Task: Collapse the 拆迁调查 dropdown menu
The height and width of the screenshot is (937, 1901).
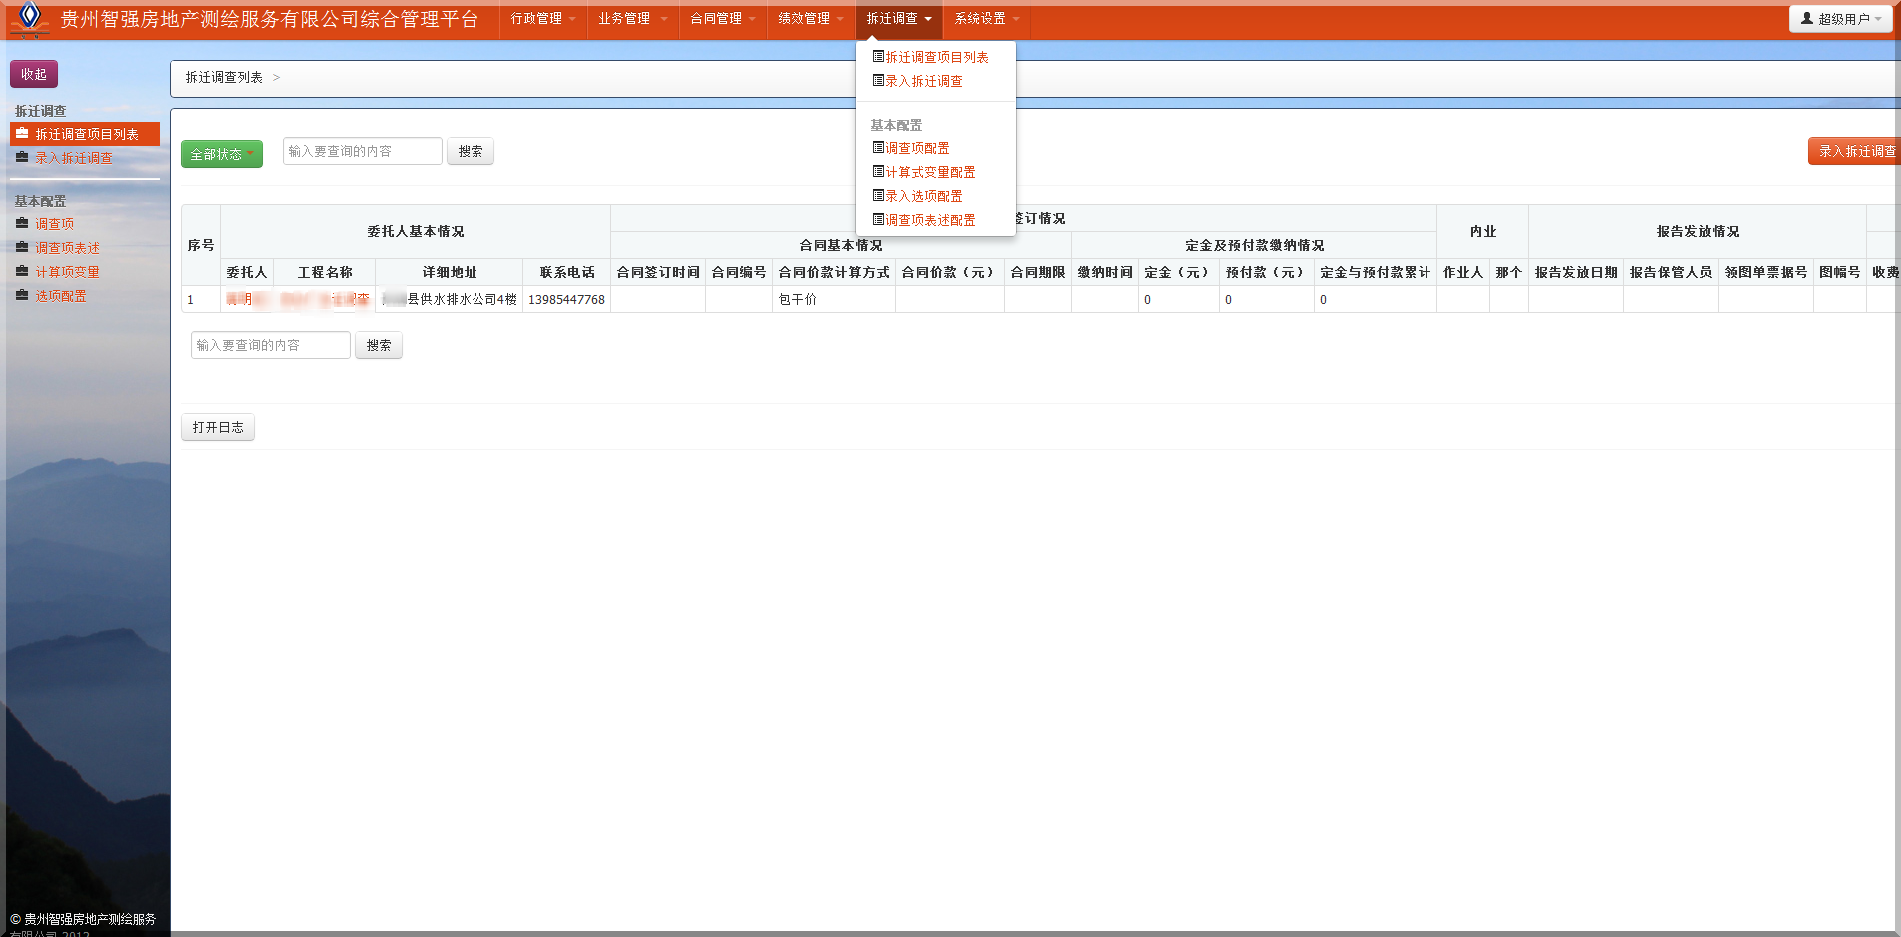Action: pos(899,19)
